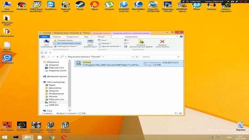Switch to the Manage (Управление) ribbon tab
The image size is (249, 140).
tap(131, 37)
